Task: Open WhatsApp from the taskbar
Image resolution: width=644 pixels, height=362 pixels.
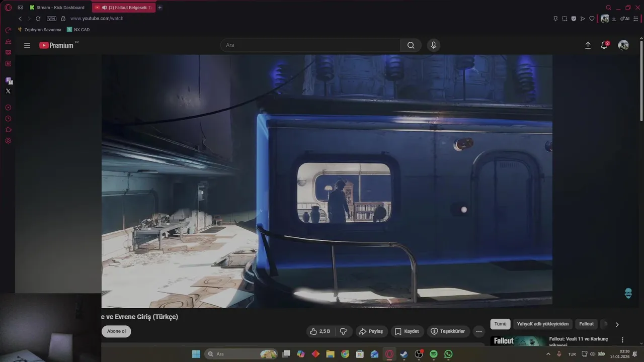Action: click(x=448, y=354)
